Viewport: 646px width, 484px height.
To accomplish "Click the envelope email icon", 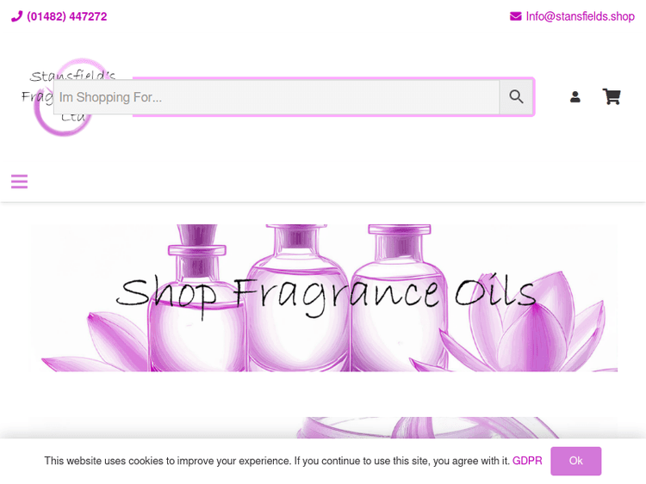I will point(515,16).
